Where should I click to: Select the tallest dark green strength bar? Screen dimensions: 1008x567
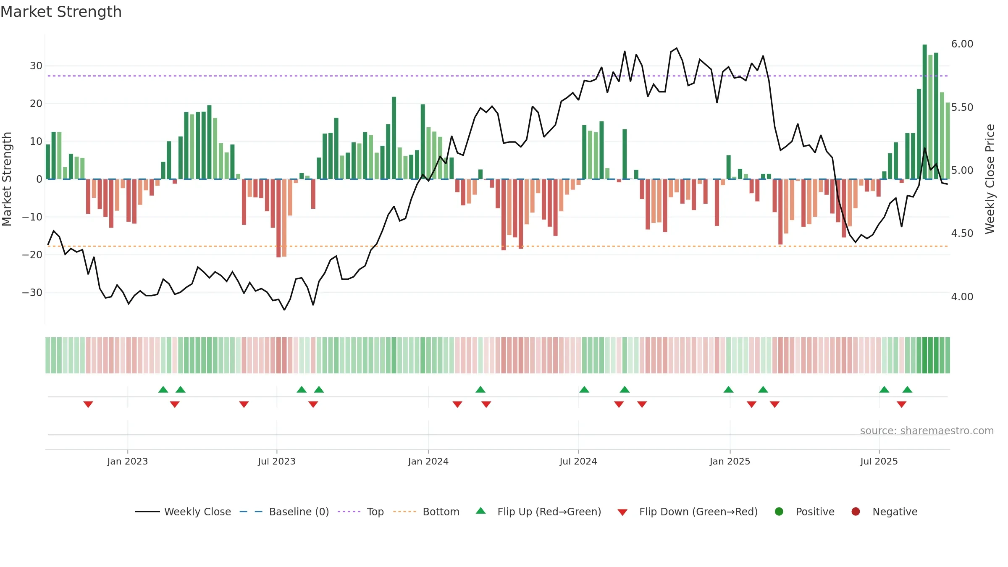click(x=924, y=112)
